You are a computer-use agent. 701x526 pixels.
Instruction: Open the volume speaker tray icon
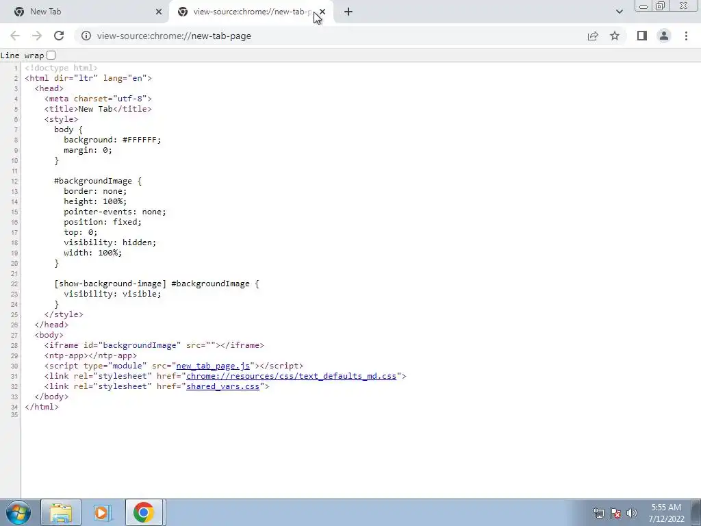pyautogui.click(x=632, y=513)
